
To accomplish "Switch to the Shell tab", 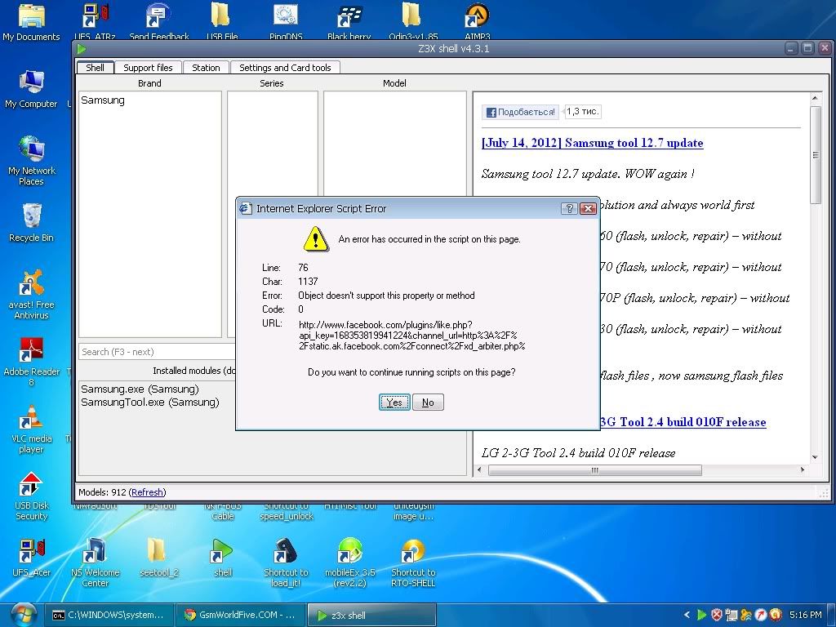I will click(x=95, y=68).
